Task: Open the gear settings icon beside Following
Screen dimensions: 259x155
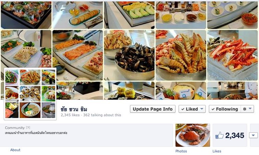Action: click(x=245, y=109)
